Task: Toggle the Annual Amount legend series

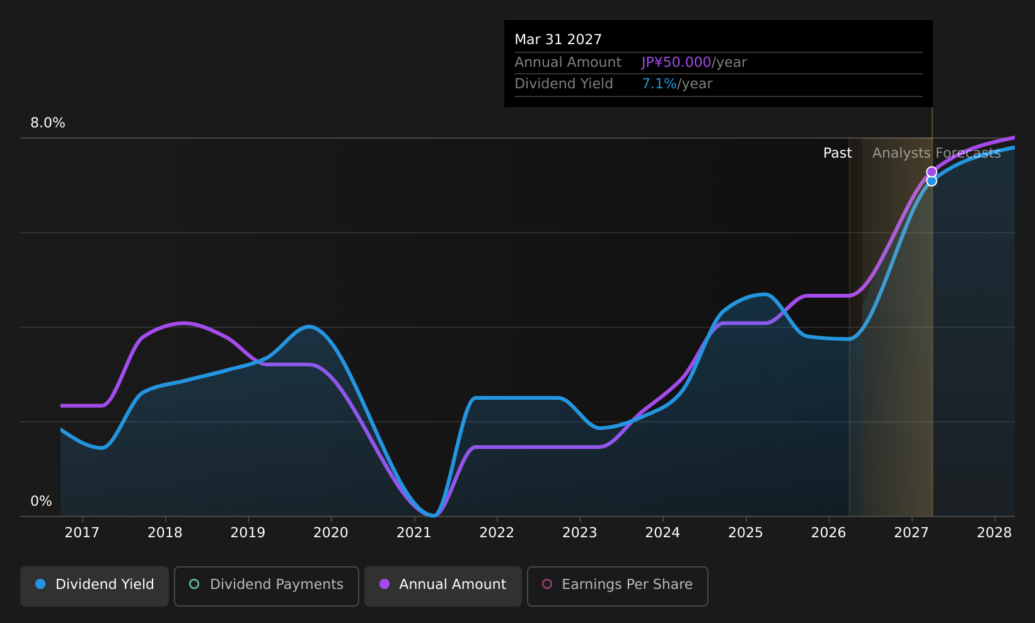Action: [443, 586]
